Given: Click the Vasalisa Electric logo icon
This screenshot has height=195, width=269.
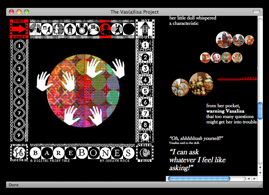Looking at the screenshot, I should tap(19, 153).
